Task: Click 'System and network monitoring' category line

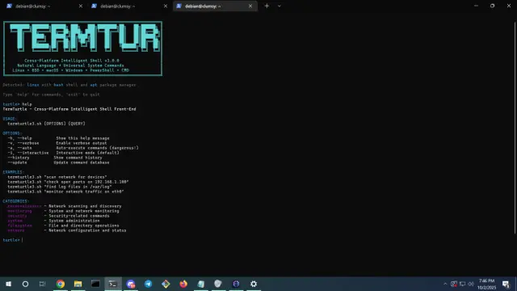Action: click(x=63, y=211)
